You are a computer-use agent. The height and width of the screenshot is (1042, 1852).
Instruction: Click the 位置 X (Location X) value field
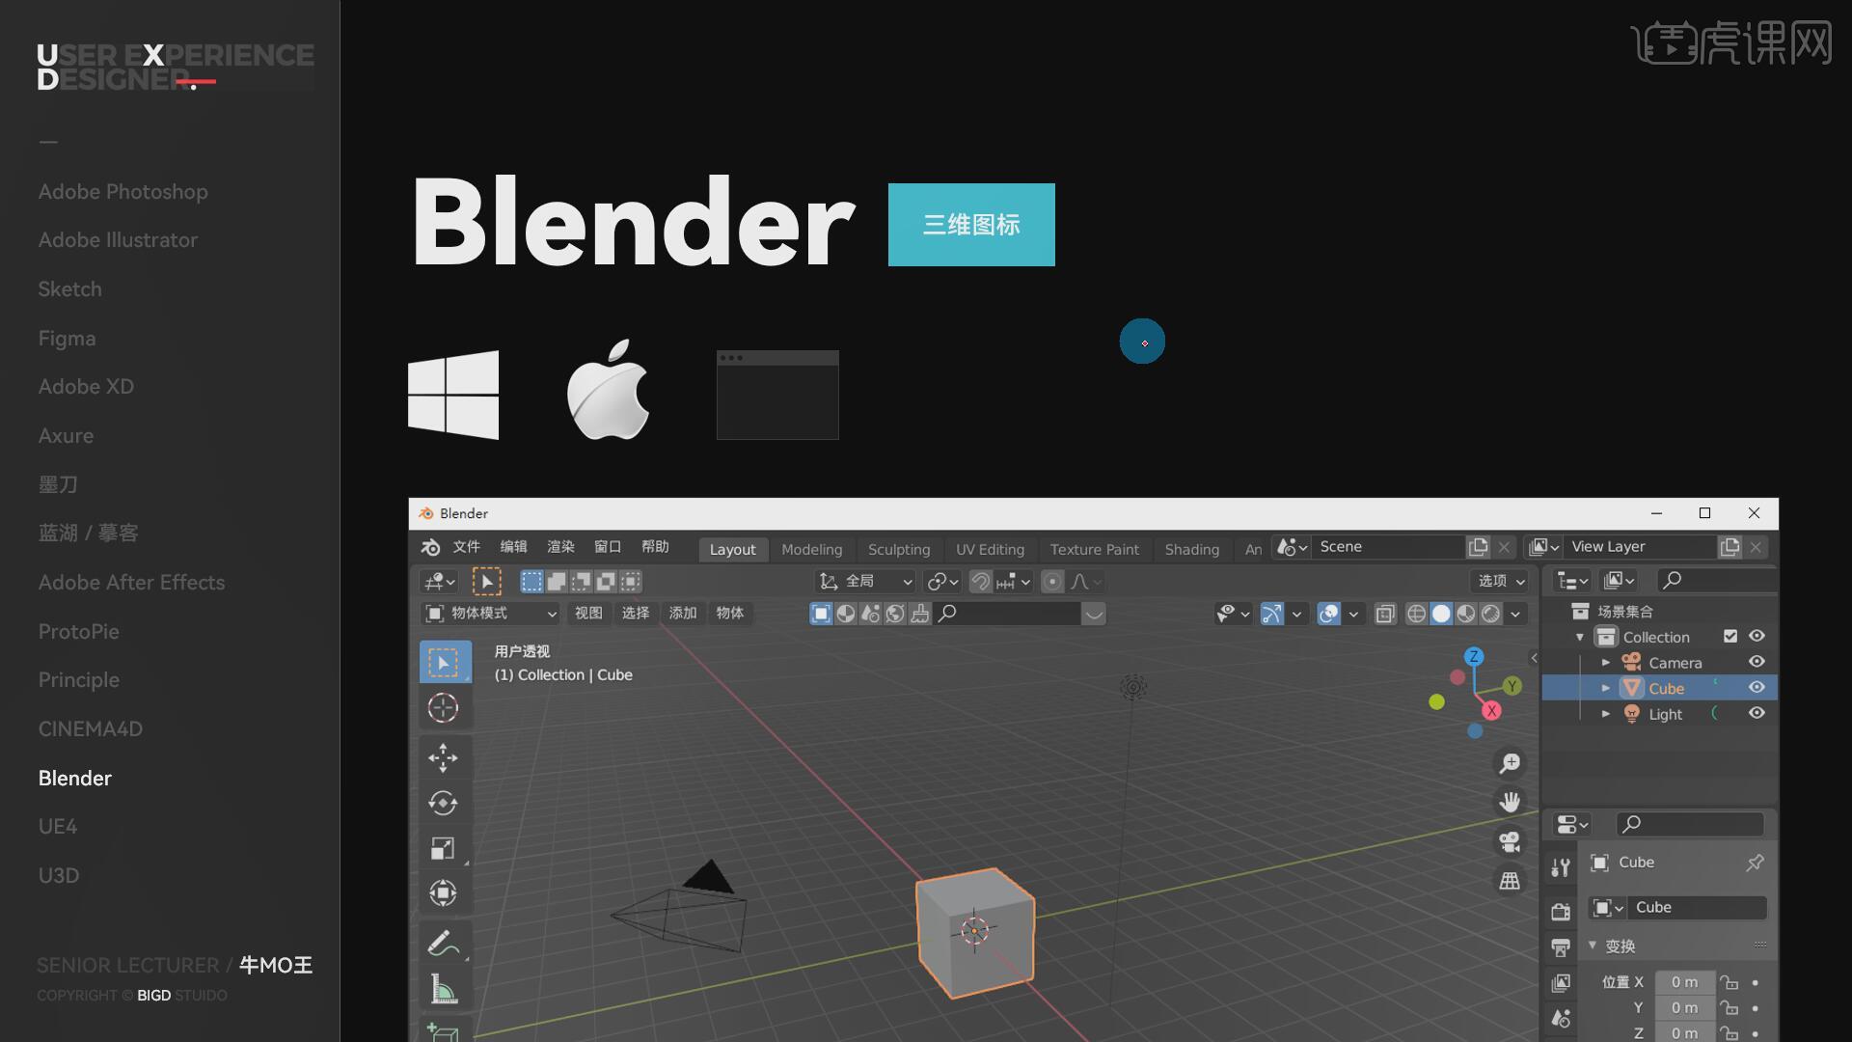click(x=1684, y=982)
